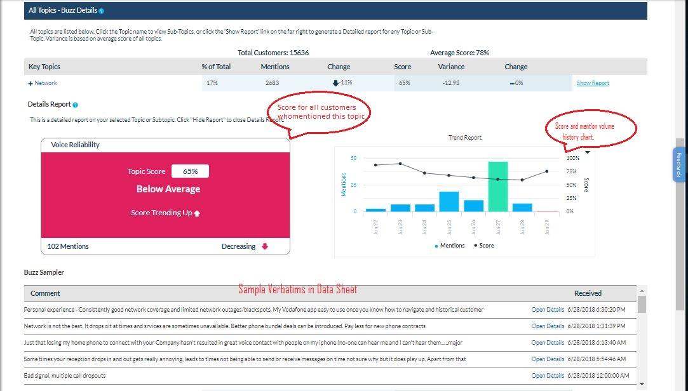Toggle Score series in chart legend
688x391 pixels.
pyautogui.click(x=484, y=246)
